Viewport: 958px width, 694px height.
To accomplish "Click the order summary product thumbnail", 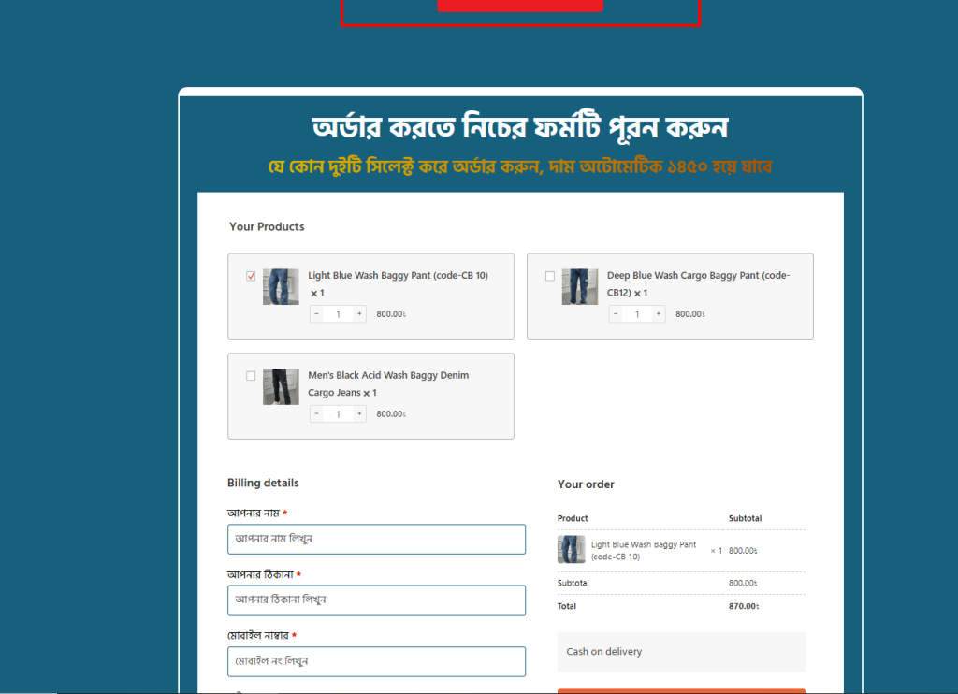I will pos(572,550).
